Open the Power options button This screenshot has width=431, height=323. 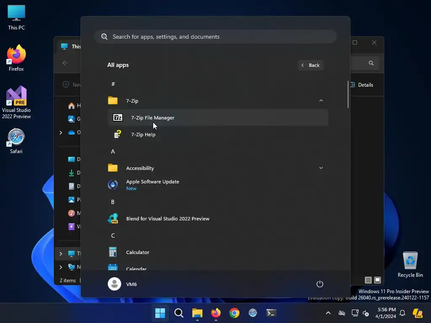click(320, 284)
